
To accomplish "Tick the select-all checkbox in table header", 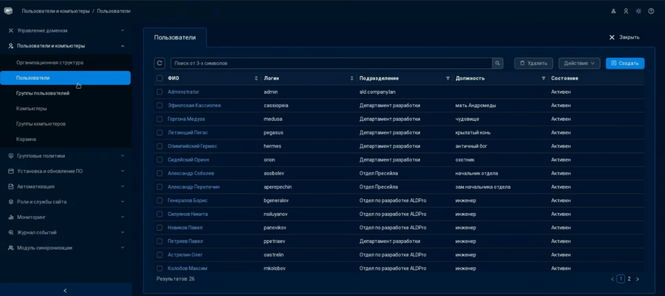I will (x=160, y=78).
